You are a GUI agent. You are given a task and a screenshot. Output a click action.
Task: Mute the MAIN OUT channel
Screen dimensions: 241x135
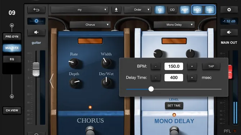229,32
